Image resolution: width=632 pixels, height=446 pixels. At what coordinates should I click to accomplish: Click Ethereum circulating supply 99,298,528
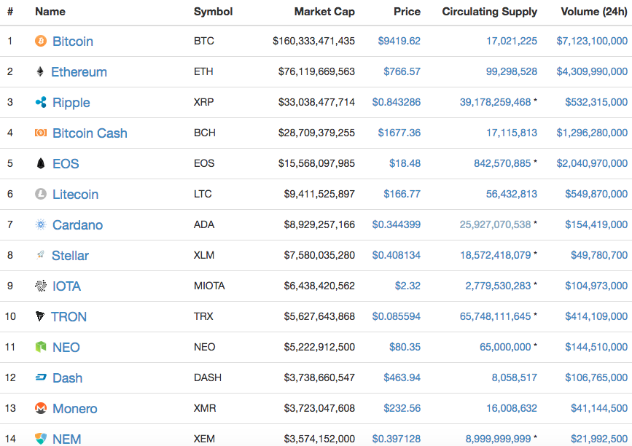tap(512, 71)
